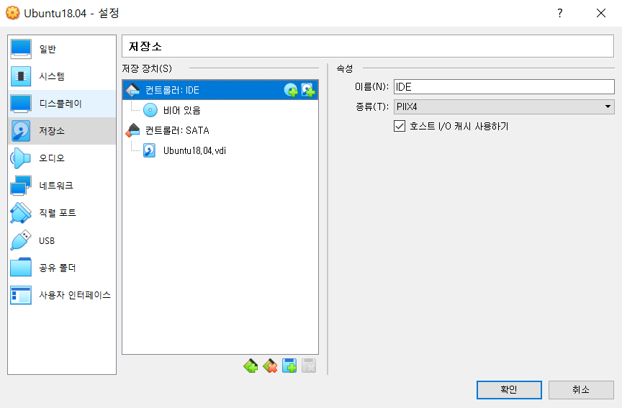Select the 직렬 포트 category label
The image size is (622, 408).
(58, 213)
